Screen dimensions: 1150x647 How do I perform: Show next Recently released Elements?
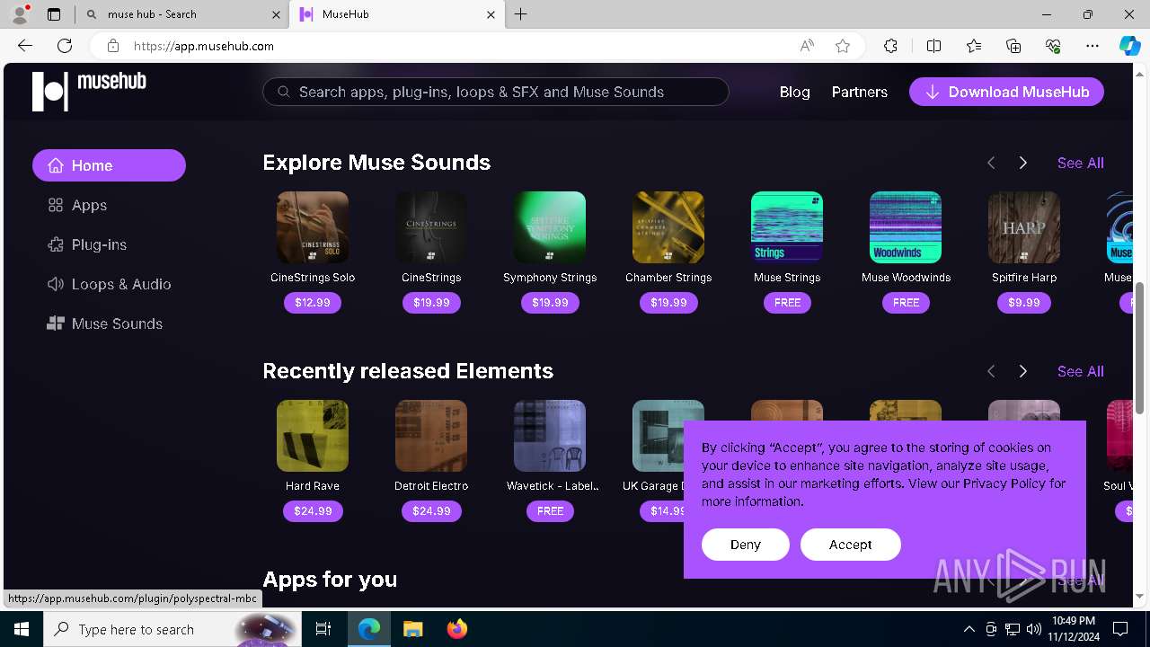click(1022, 371)
